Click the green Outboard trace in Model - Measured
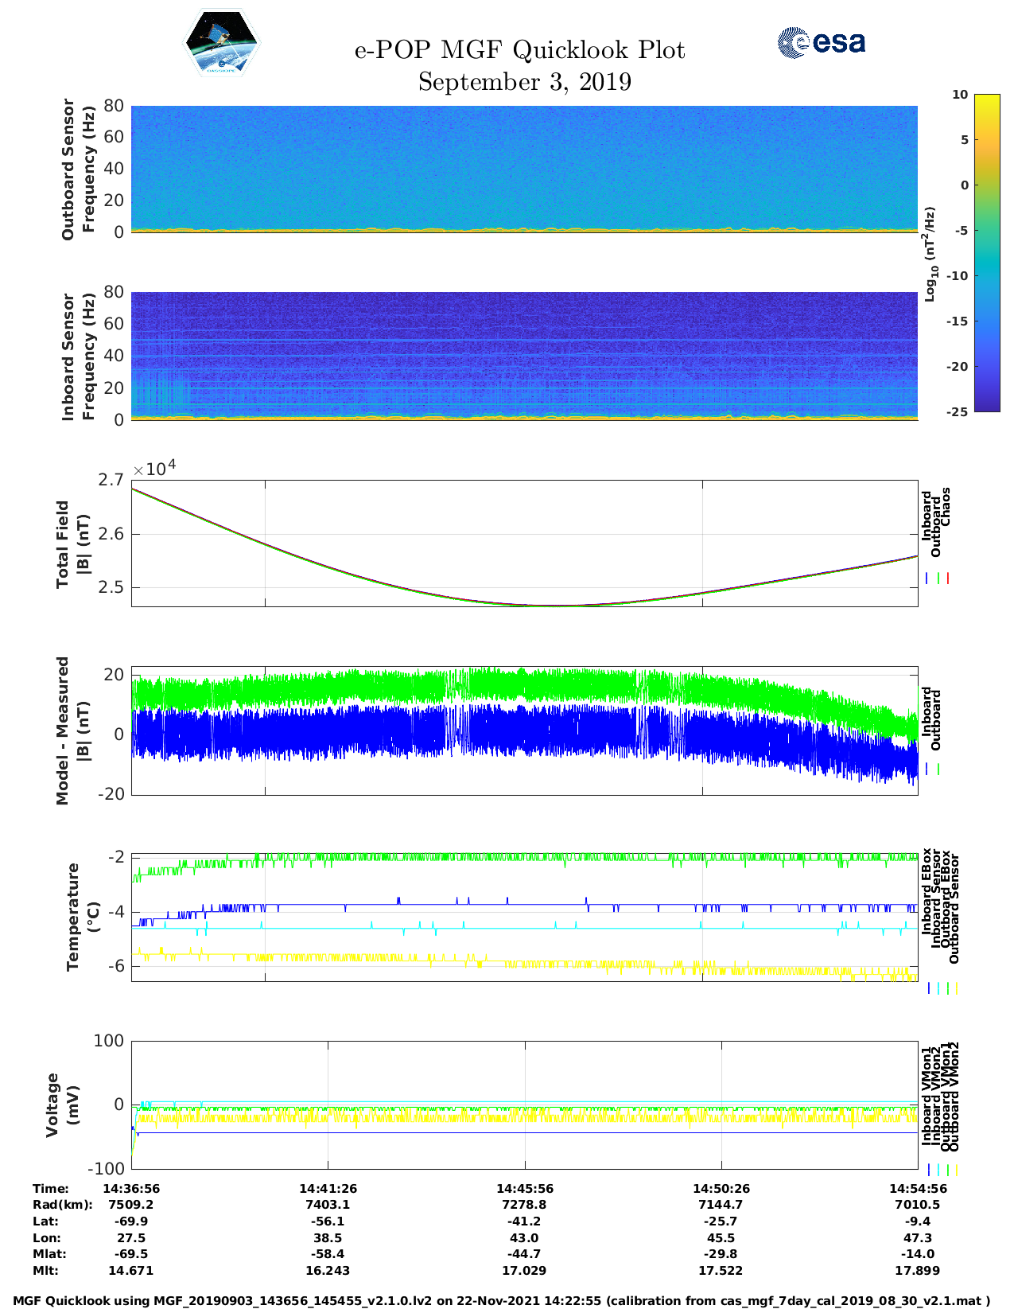 (524, 684)
